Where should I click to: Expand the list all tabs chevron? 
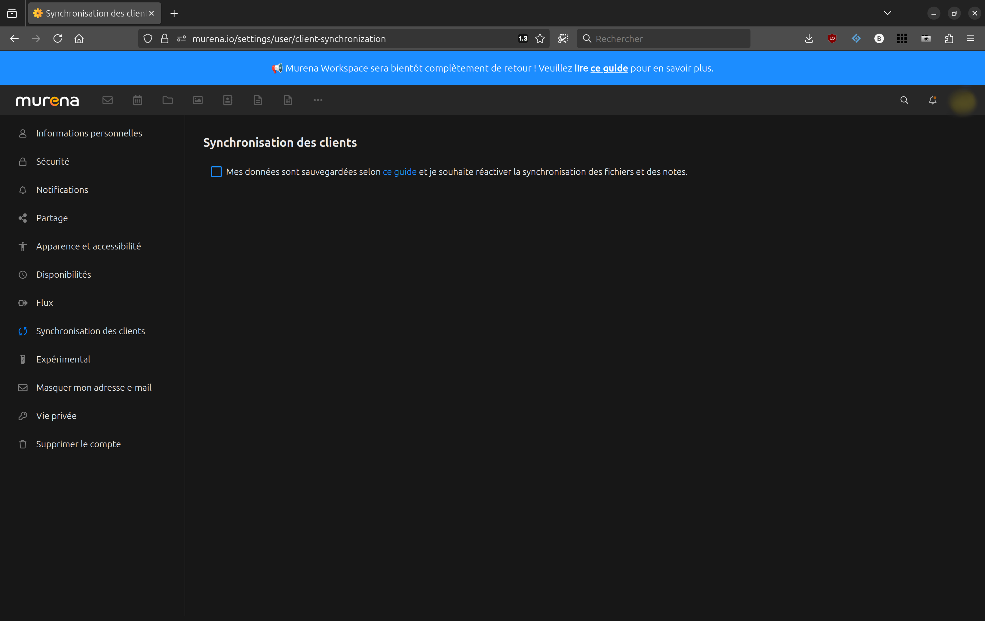coord(887,13)
